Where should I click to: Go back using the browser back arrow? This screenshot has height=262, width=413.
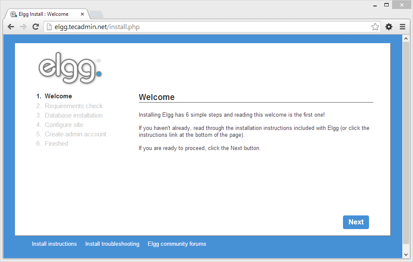11,26
